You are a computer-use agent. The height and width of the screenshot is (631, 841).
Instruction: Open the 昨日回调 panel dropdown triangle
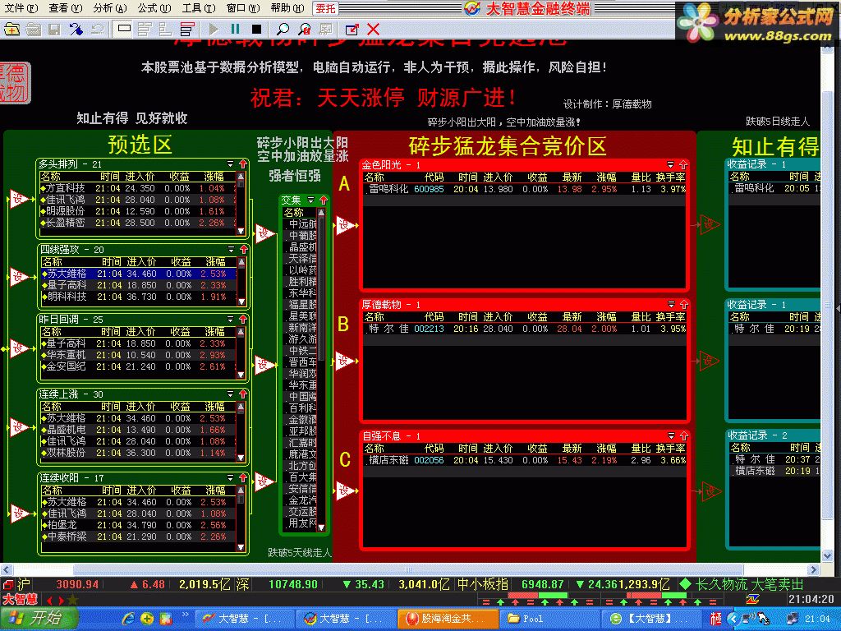pos(231,319)
